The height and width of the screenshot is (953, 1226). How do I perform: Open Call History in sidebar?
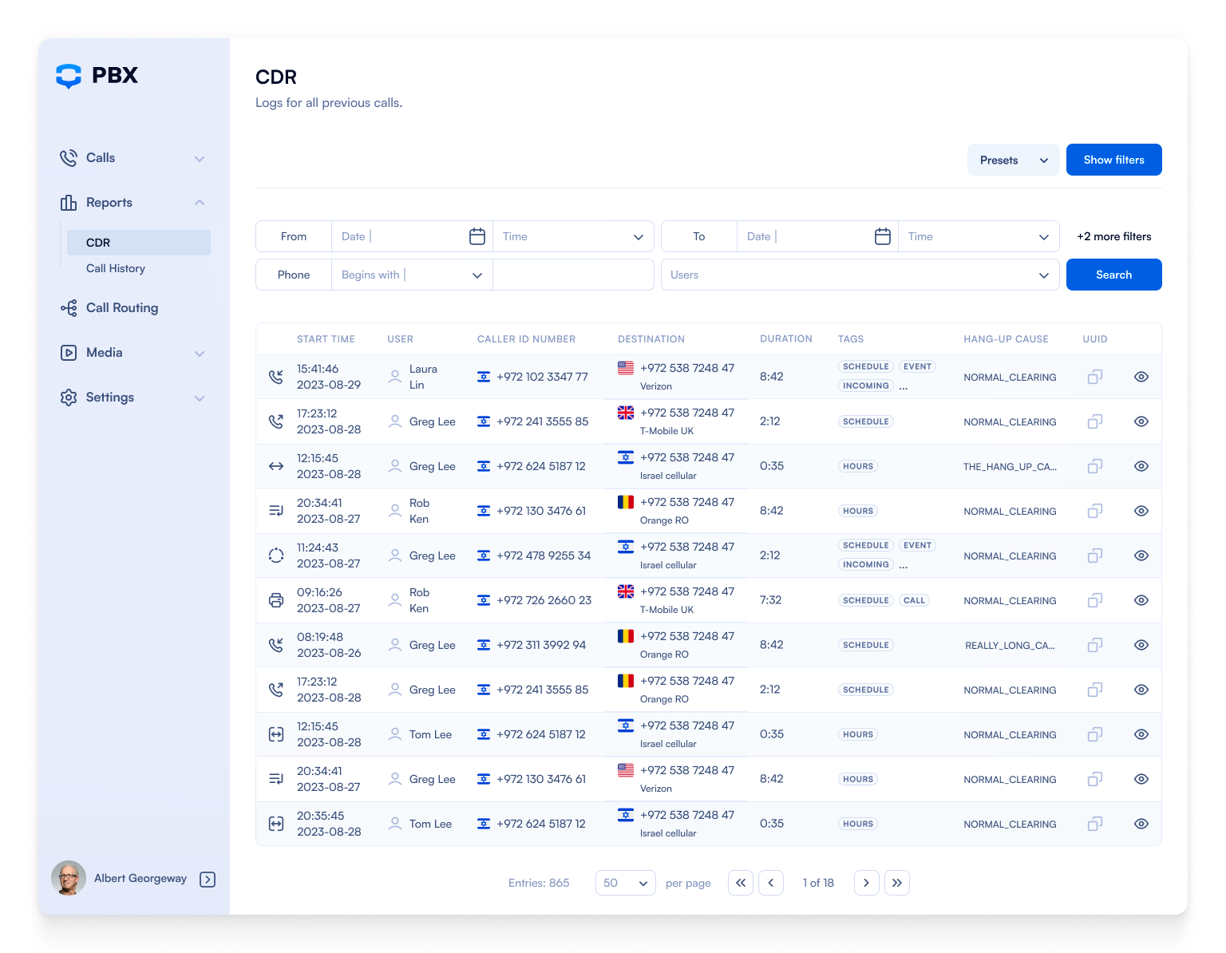click(116, 268)
